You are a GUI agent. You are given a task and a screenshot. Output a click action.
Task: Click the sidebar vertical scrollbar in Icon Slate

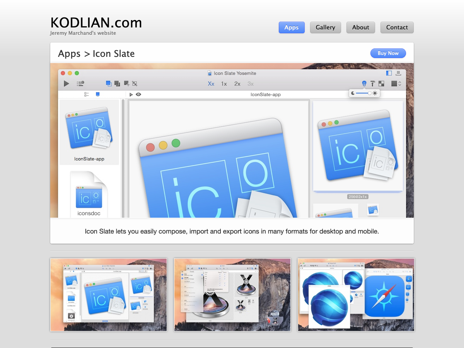coord(123,159)
